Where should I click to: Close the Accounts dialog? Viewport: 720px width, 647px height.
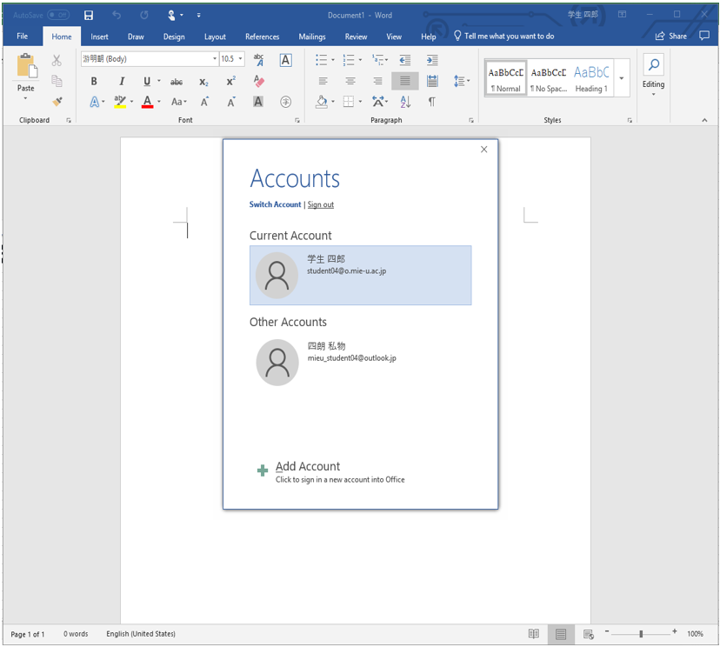tap(484, 150)
